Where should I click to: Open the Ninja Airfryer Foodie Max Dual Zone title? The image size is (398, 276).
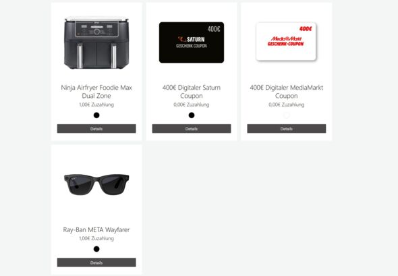(x=96, y=92)
